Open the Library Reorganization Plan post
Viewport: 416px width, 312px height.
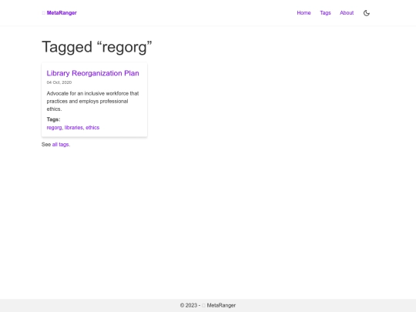coord(93,73)
